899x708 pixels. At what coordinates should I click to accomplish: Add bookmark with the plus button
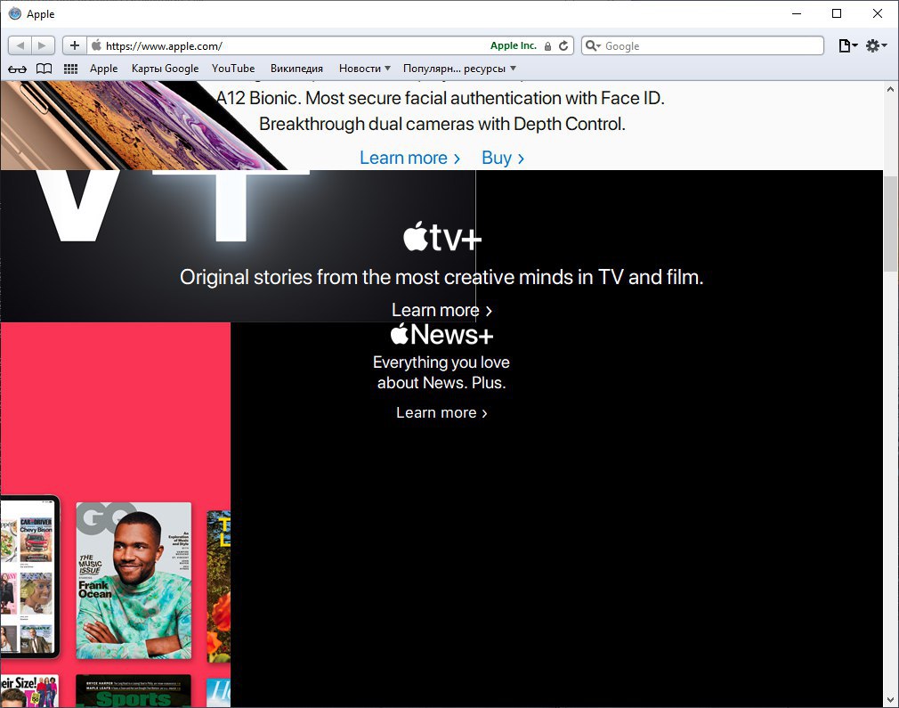click(75, 45)
